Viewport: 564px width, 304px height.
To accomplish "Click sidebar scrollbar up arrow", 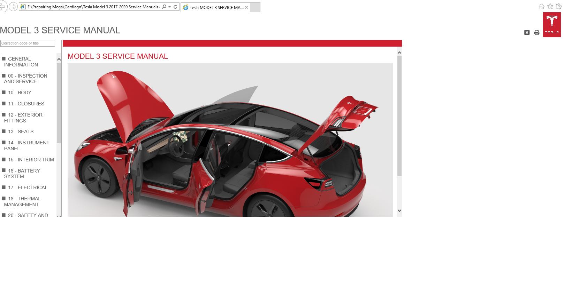I will [59, 59].
